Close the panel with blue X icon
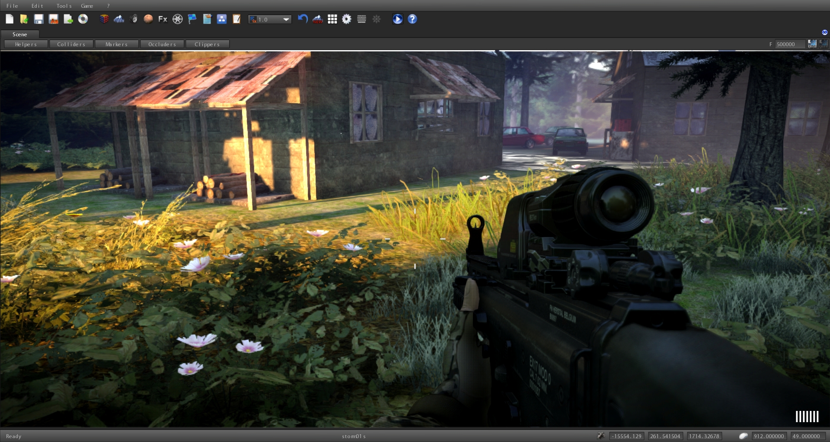 [x=825, y=32]
